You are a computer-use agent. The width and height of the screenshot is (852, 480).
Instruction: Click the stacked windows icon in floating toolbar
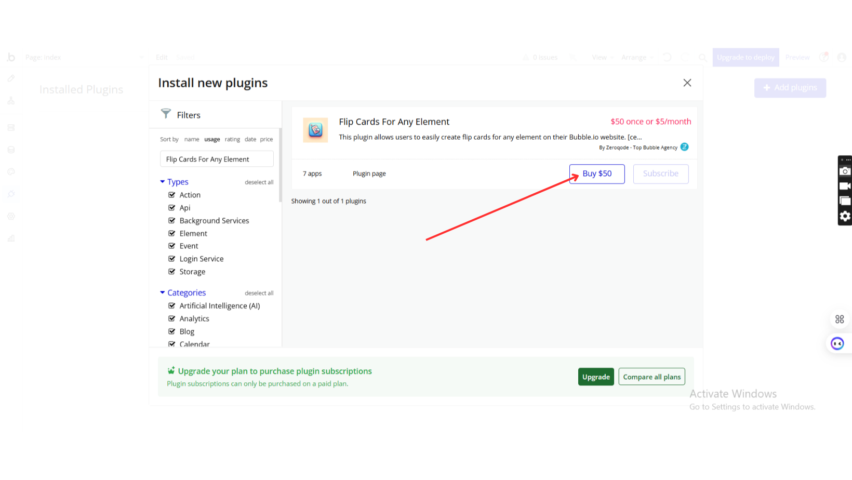click(845, 201)
